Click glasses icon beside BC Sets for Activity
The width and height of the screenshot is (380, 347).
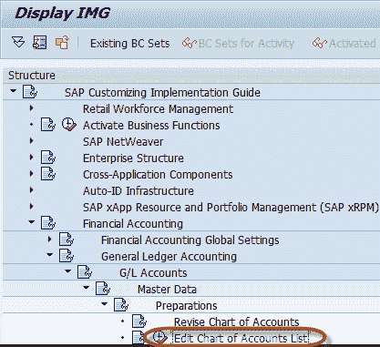(x=190, y=43)
